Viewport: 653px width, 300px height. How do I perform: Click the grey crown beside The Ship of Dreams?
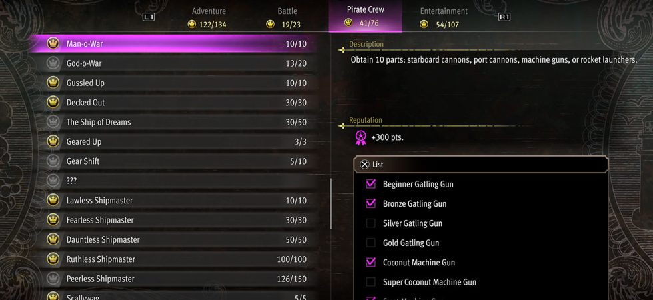coord(53,122)
